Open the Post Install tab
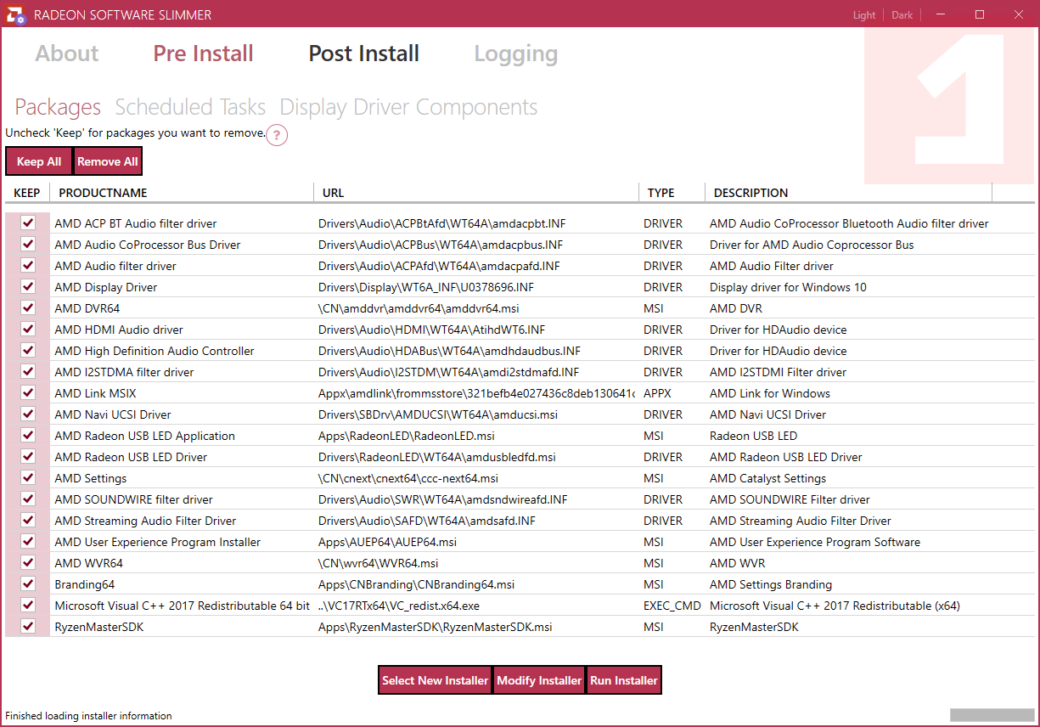This screenshot has width=1040, height=727. point(363,54)
